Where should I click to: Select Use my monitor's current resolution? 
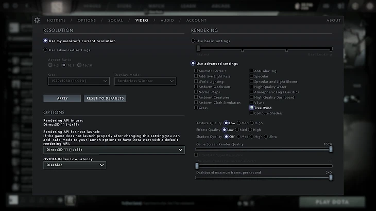(x=46, y=41)
